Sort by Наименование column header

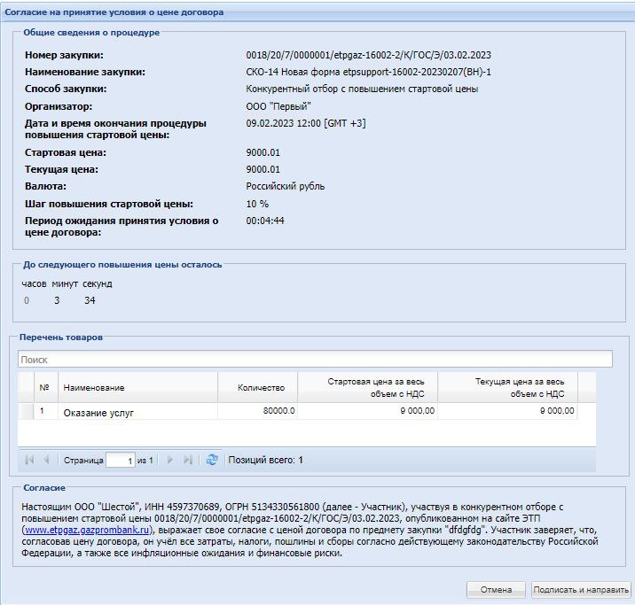pyautogui.click(x=137, y=387)
